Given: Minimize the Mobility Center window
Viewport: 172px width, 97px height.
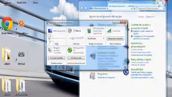Looking at the screenshot, I should (x=115, y=22).
